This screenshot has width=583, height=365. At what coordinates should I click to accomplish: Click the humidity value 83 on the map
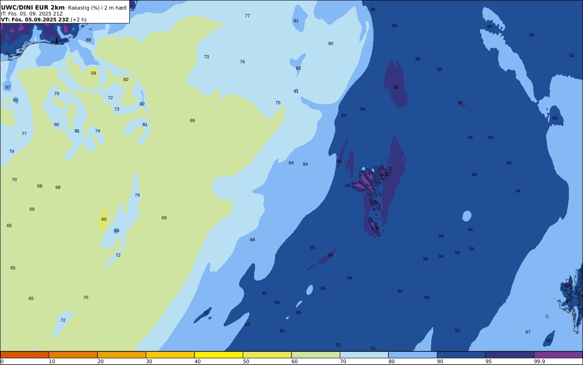(117, 231)
